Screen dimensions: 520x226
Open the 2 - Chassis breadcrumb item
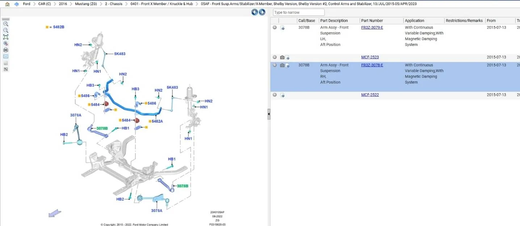click(114, 4)
